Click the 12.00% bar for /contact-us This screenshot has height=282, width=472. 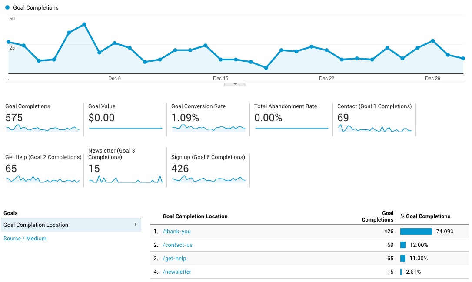[x=403, y=245]
